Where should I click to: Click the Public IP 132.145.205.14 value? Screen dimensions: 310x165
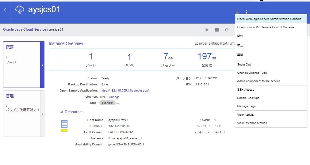[119, 126]
